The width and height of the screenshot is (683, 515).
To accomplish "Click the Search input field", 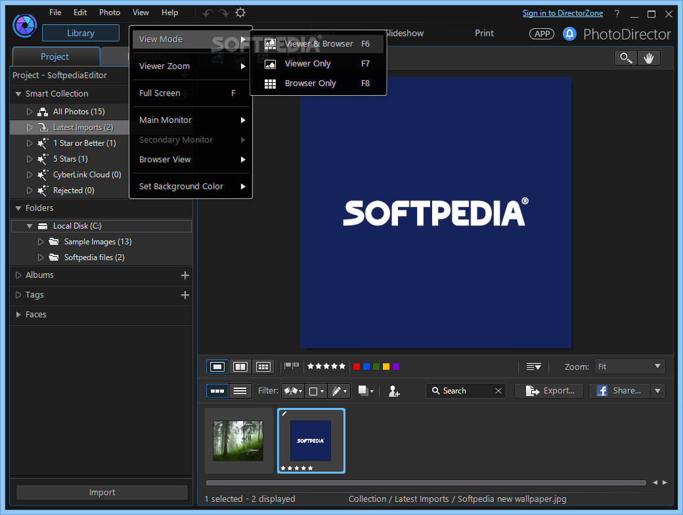I will (465, 391).
